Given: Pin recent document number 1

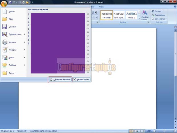Looking at the screenshot, I should point(88,14).
